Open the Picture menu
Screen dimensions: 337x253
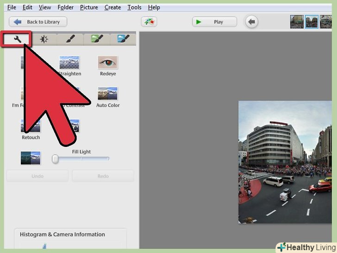coord(88,7)
